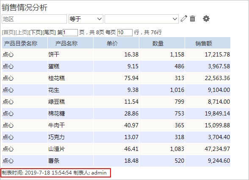
Task: Jump to 尾页 last page link
Action: click(49, 32)
